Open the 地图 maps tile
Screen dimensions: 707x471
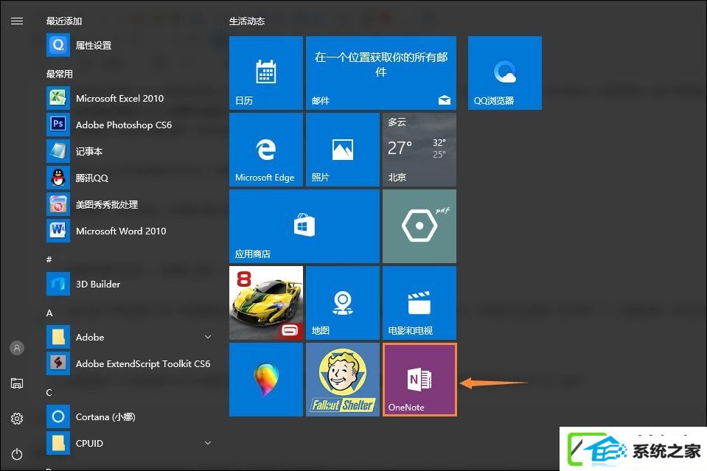(x=343, y=303)
